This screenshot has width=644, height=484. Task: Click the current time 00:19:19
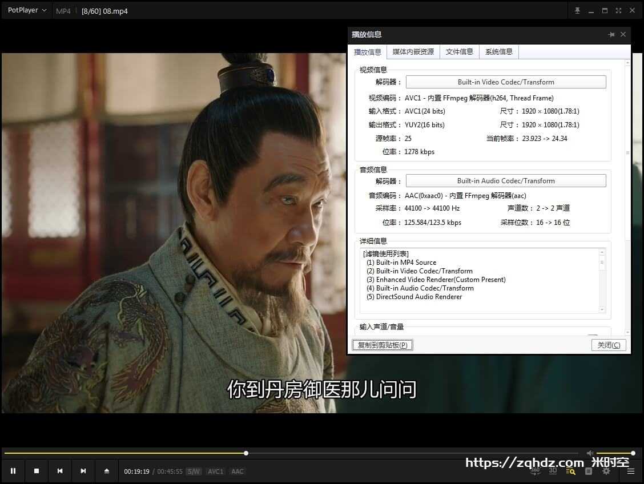click(x=137, y=471)
